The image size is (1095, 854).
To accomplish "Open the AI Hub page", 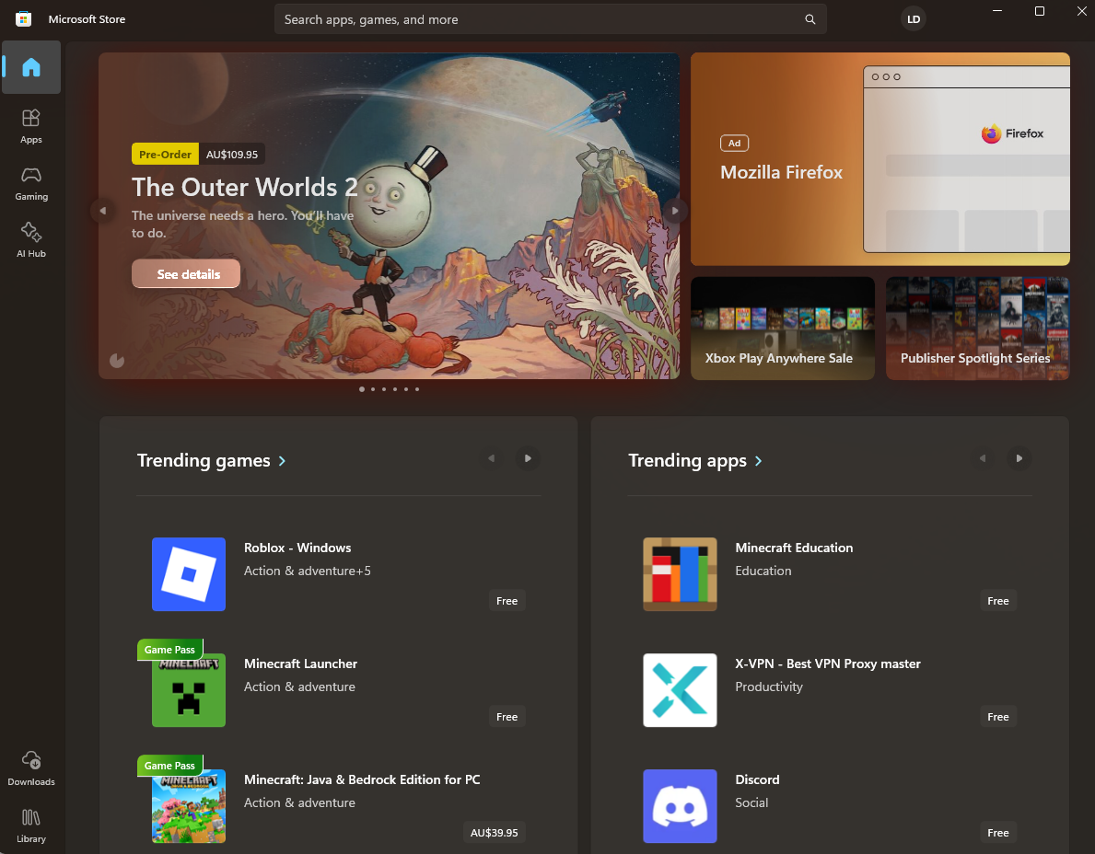I will coord(31,239).
